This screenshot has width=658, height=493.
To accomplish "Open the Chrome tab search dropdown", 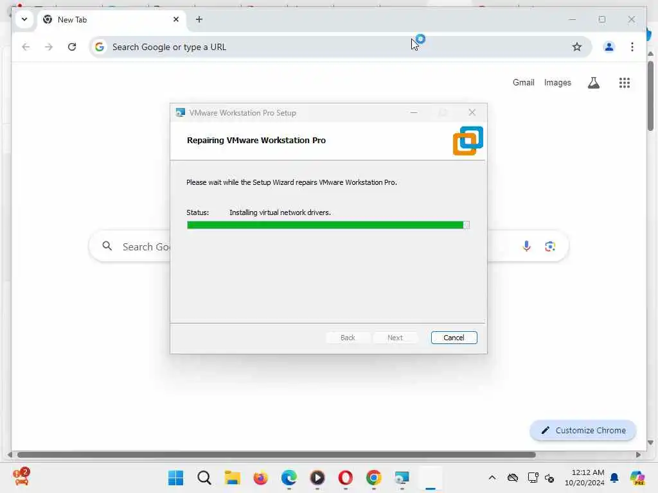I will [24, 19].
